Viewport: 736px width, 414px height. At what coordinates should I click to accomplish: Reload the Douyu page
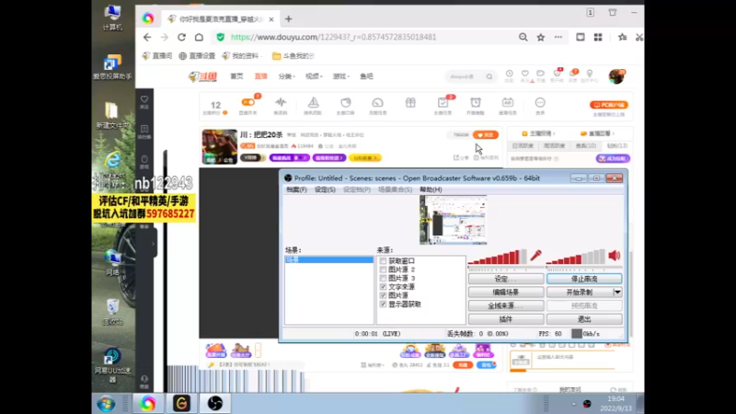click(181, 37)
